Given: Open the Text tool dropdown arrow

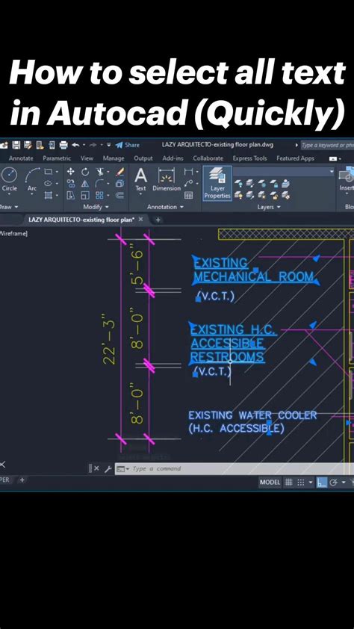Looking at the screenshot, I should pos(140,194).
